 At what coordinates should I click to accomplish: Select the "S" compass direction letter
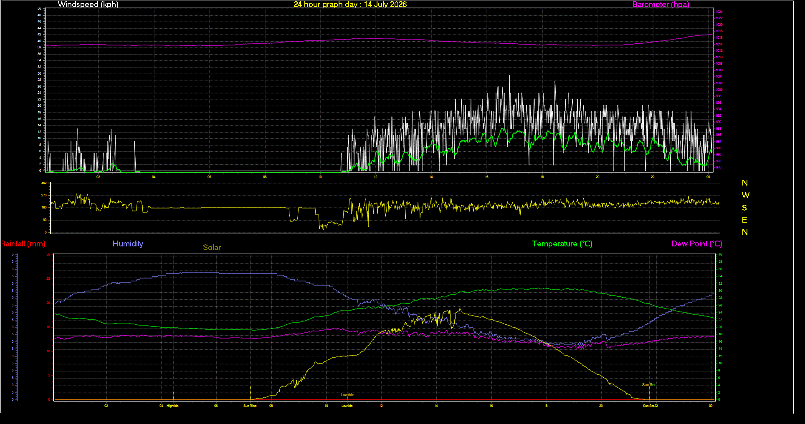744,208
